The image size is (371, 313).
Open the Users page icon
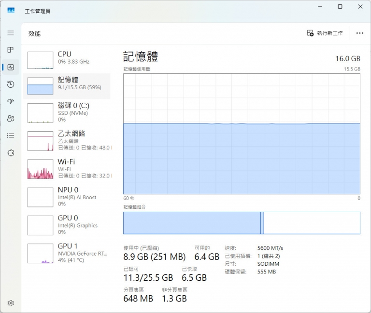click(x=11, y=119)
